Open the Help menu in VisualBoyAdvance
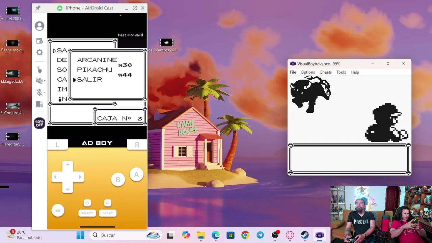Image resolution: width=432 pixels, height=243 pixels. [355, 72]
